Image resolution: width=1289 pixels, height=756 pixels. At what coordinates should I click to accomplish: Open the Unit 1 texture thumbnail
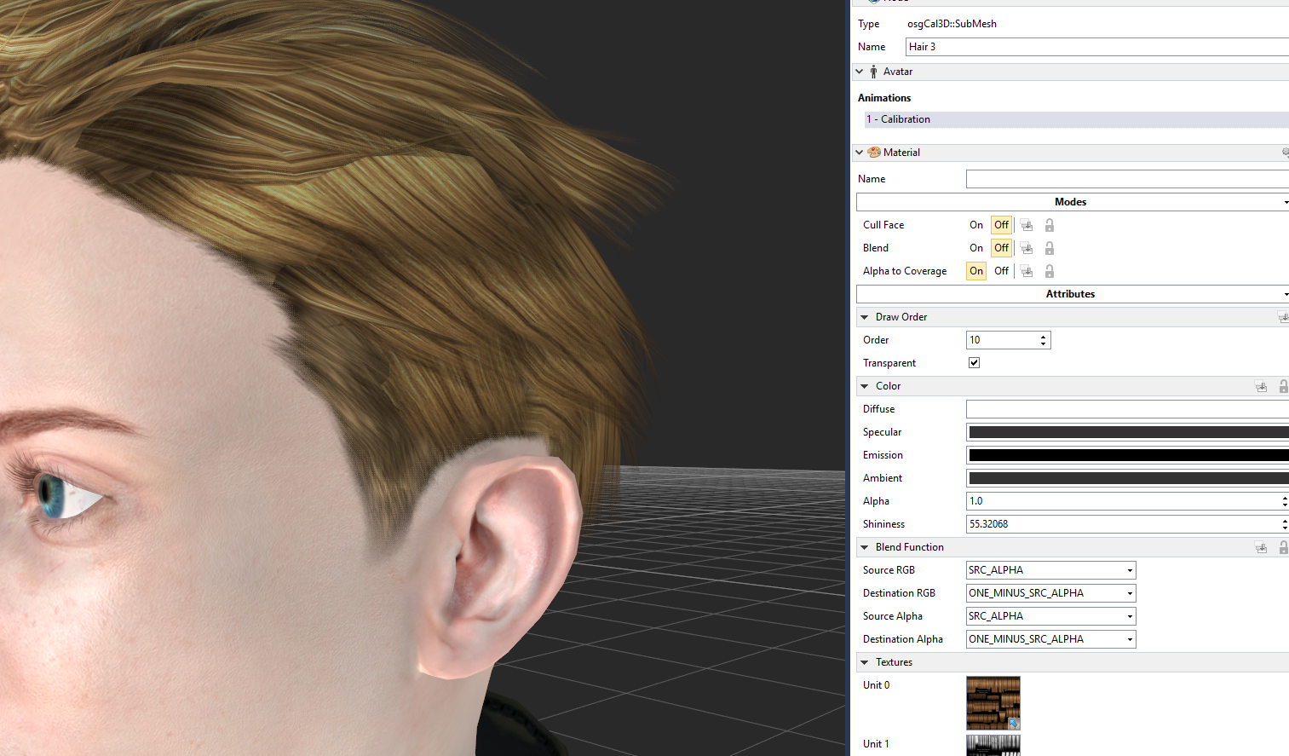tap(993, 745)
